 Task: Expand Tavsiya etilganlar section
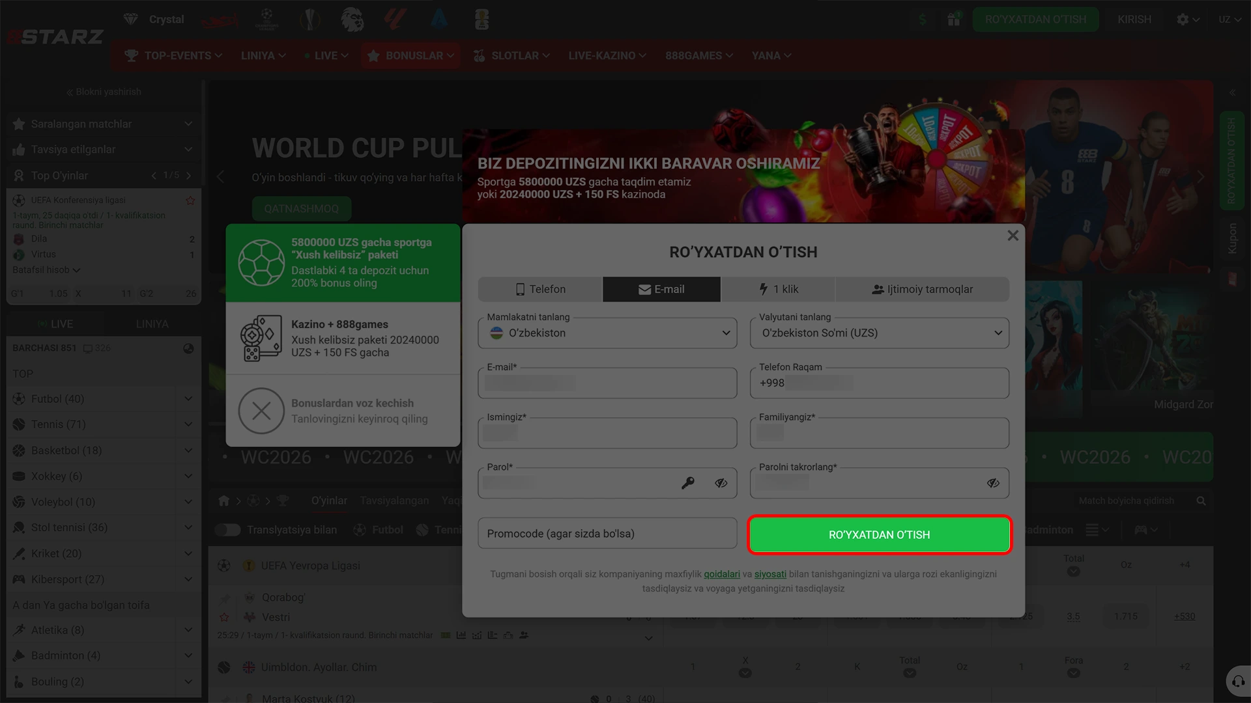tap(104, 150)
